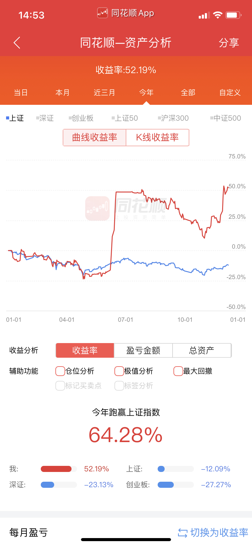This screenshot has width=252, height=546.
Task: Open the 自定义 date range tab
Action: click(230, 92)
